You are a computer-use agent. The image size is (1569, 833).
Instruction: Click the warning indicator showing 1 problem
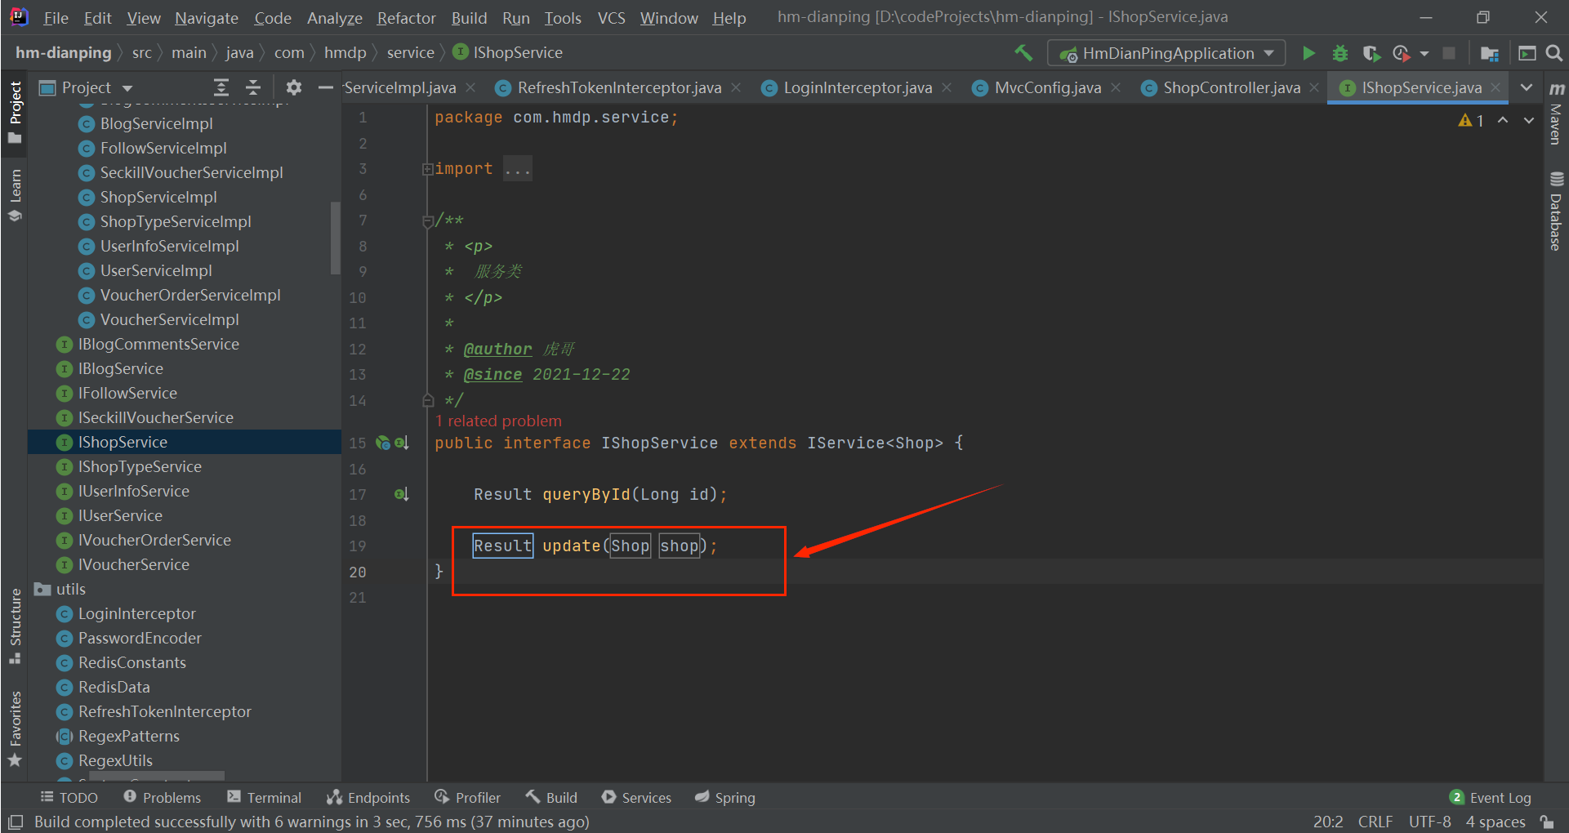pos(1471,121)
